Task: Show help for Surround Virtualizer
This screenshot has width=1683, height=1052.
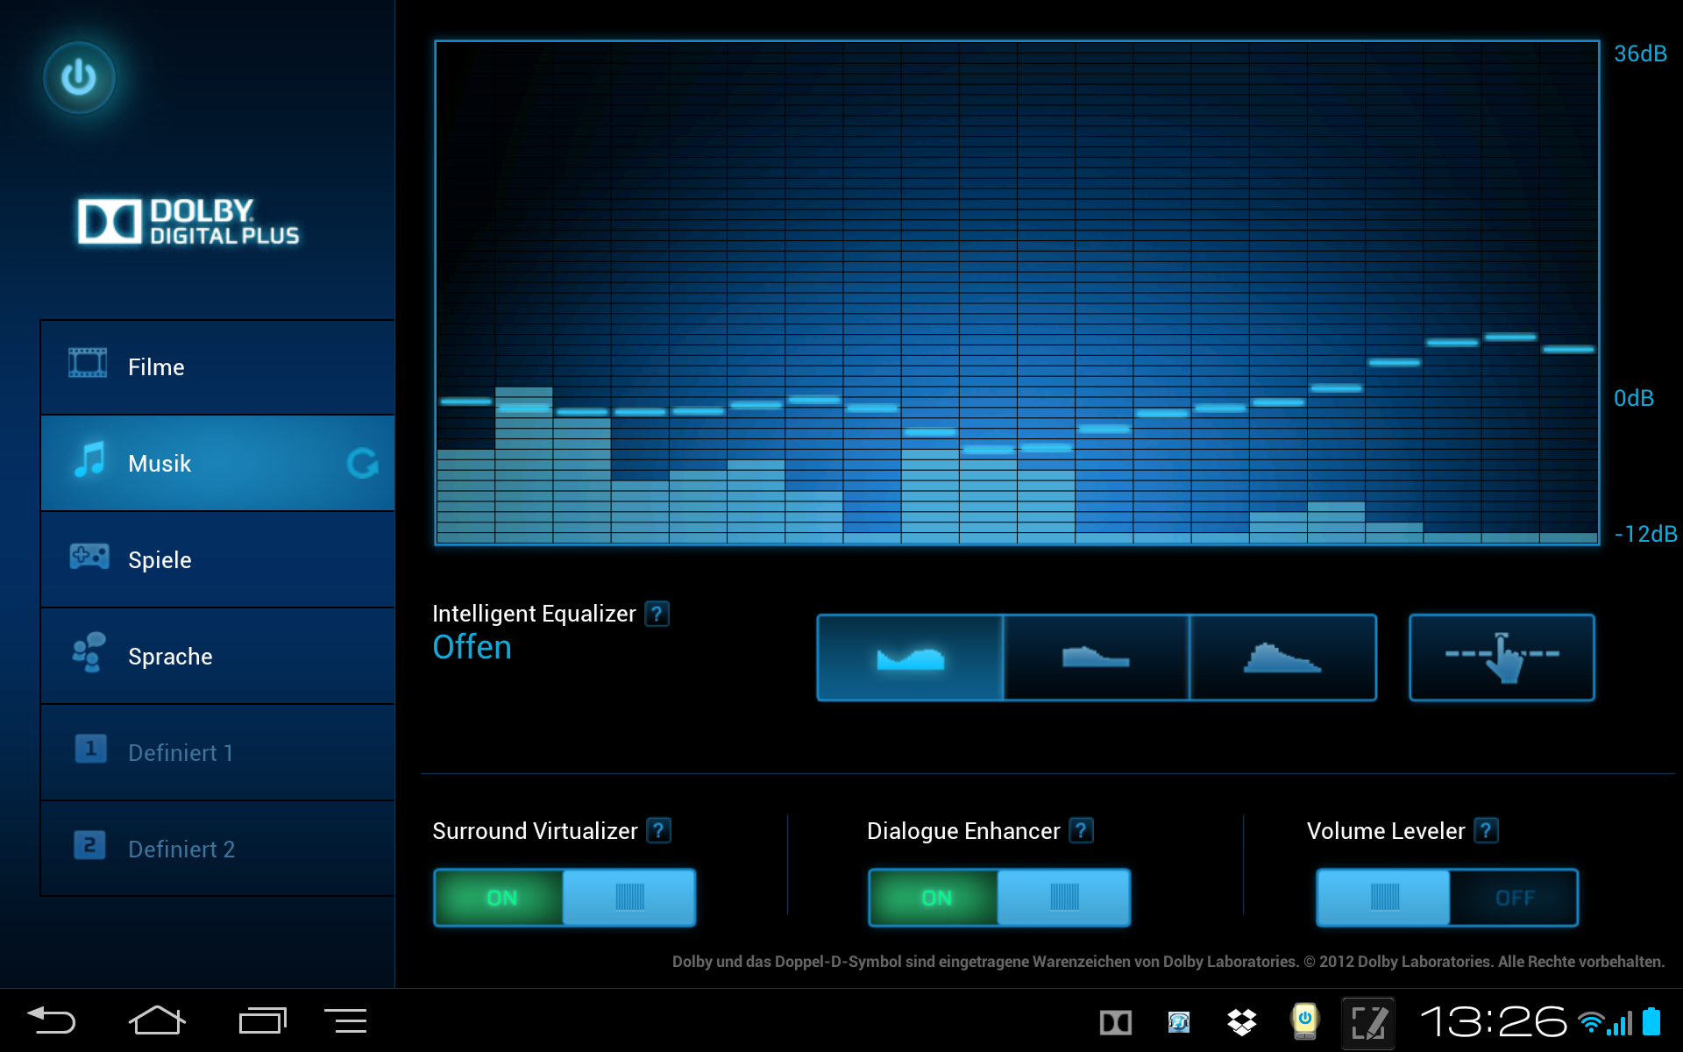Action: point(658,830)
